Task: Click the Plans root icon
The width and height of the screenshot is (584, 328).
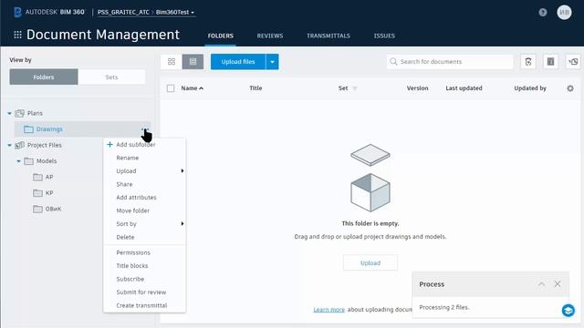Action: tap(20, 113)
